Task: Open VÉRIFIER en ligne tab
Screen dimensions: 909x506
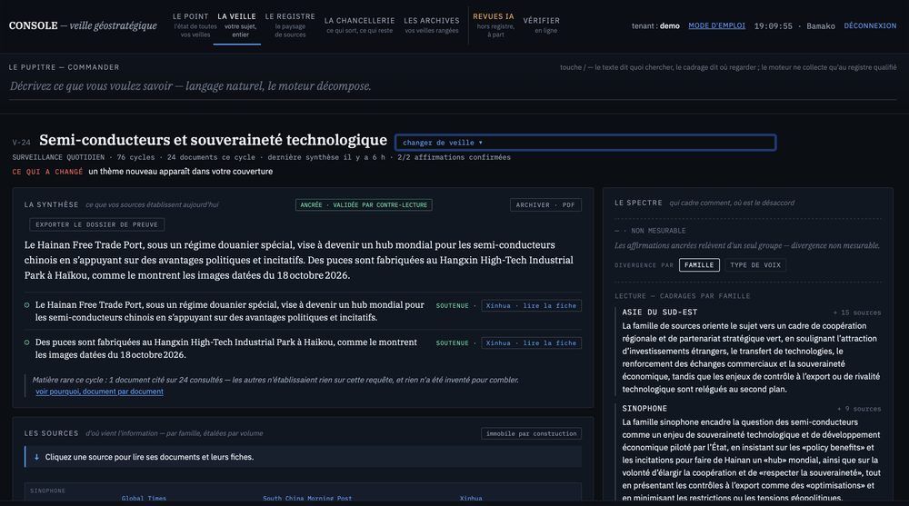Action: coord(541,25)
